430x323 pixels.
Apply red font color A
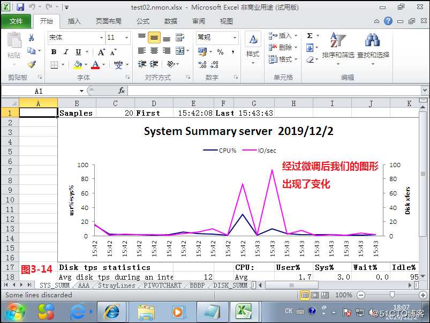point(95,65)
